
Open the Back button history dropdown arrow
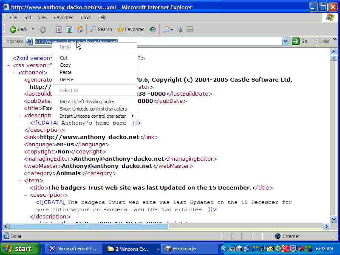(33, 29)
